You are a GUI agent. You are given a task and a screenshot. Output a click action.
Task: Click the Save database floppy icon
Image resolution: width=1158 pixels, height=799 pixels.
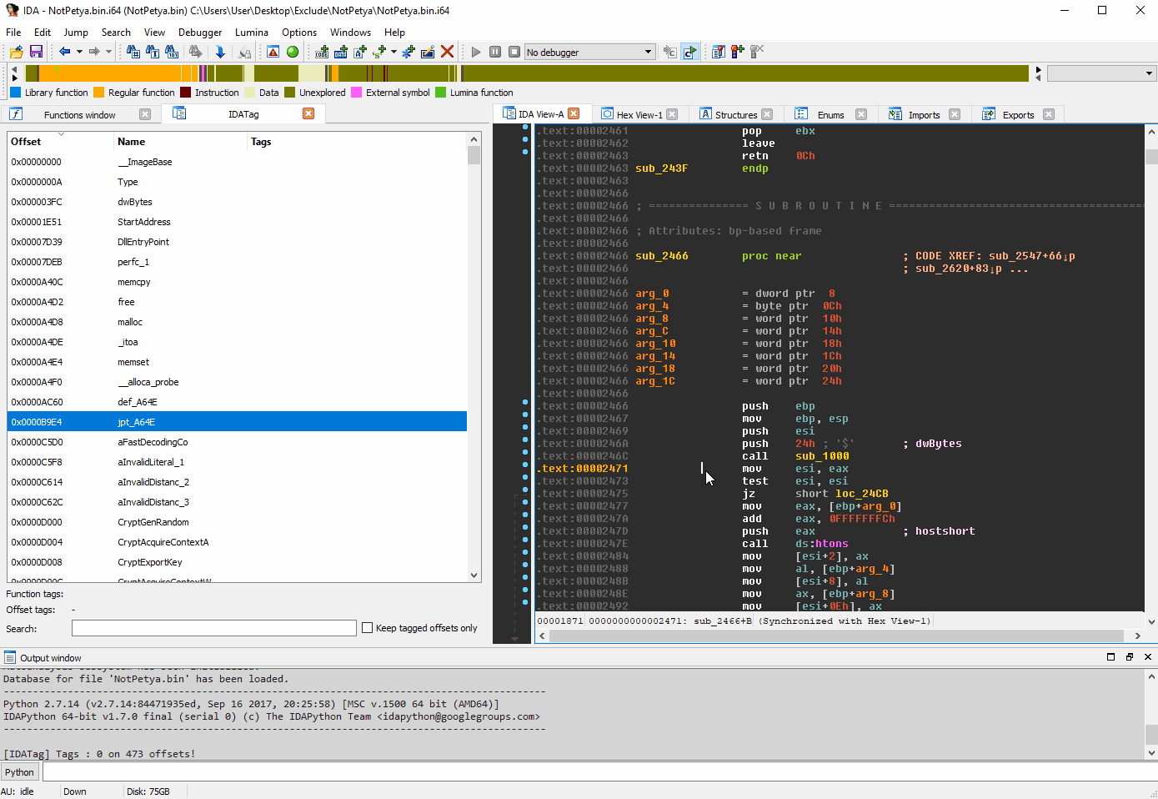tap(36, 52)
